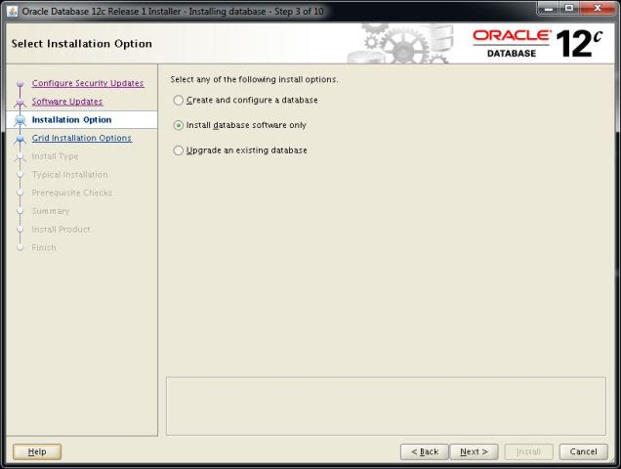Click the Software Updates step bullet icon

click(x=20, y=103)
